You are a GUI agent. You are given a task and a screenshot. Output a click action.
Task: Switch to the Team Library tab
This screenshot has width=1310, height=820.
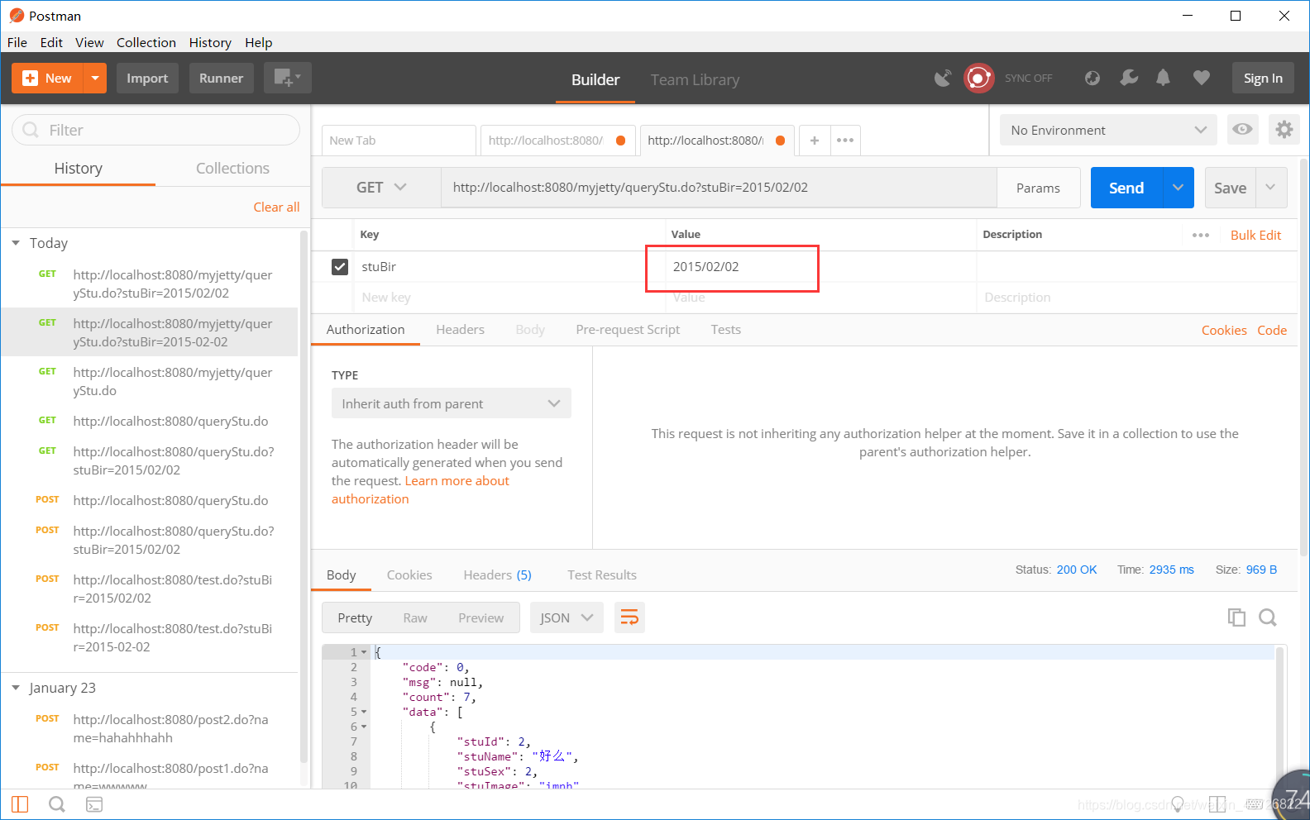[695, 79]
